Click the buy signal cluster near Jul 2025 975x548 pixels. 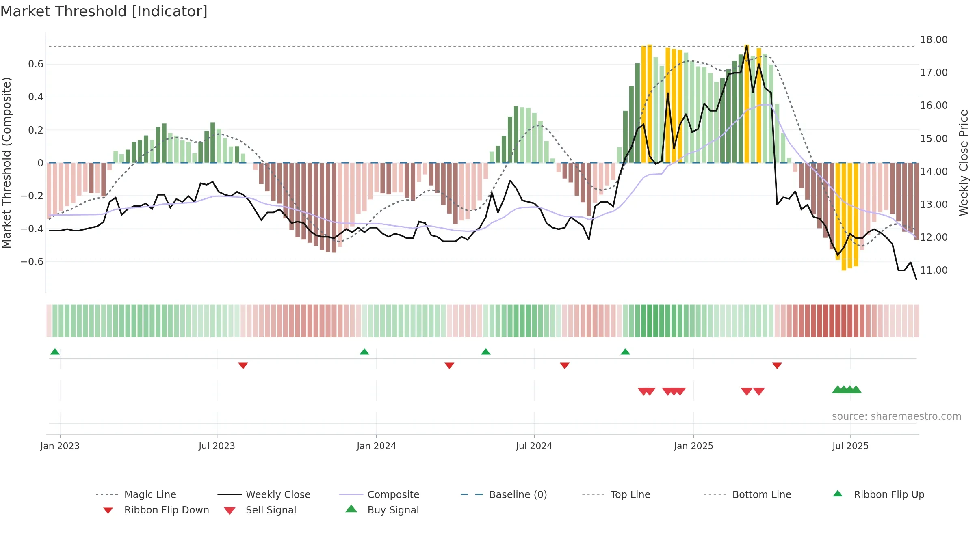(847, 389)
